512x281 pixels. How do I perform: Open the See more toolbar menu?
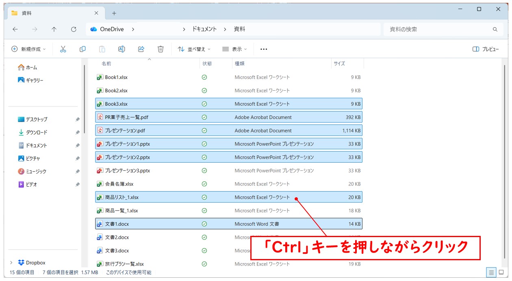tap(263, 49)
